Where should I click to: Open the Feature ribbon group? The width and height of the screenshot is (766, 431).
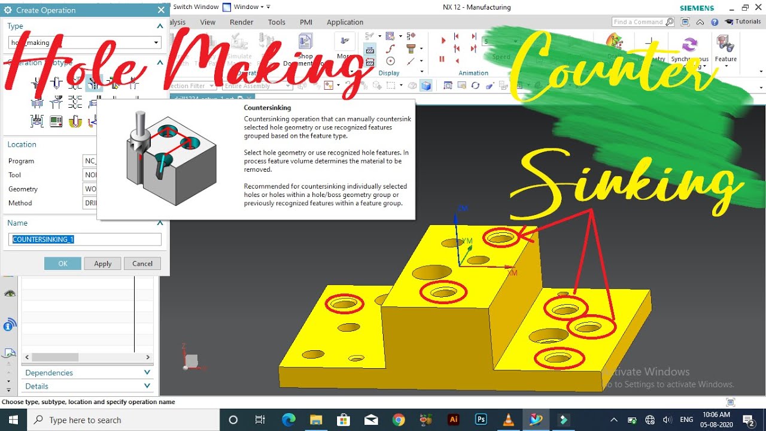[x=725, y=49]
